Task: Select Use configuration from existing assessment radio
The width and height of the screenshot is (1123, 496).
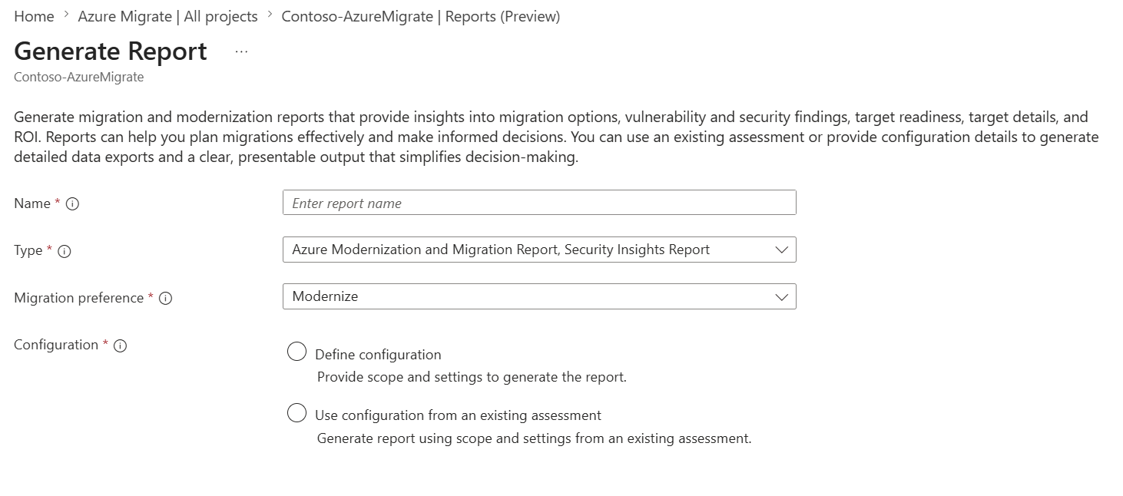Action: click(296, 413)
